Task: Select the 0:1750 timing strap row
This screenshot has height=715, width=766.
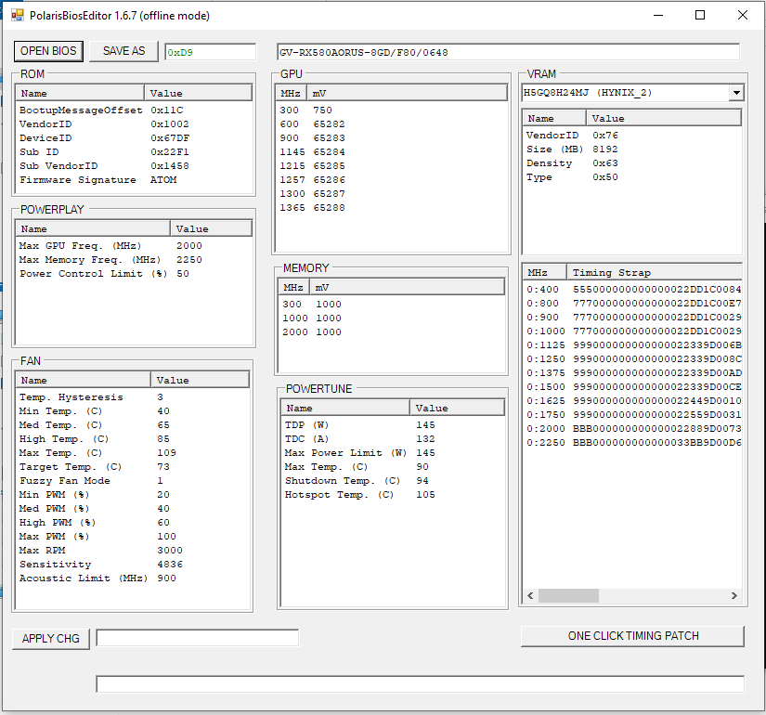Action: [632, 414]
